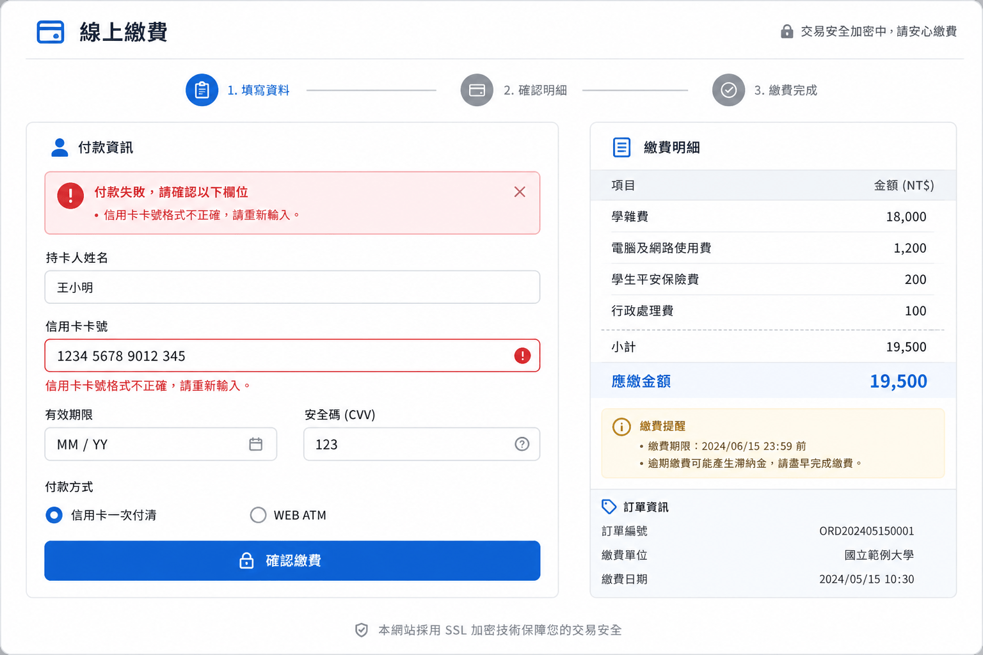Click the 付款方式 section label
This screenshot has width=983, height=655.
click(x=69, y=487)
